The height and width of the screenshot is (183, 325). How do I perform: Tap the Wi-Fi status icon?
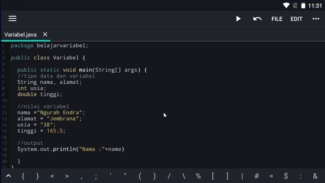(286, 6)
